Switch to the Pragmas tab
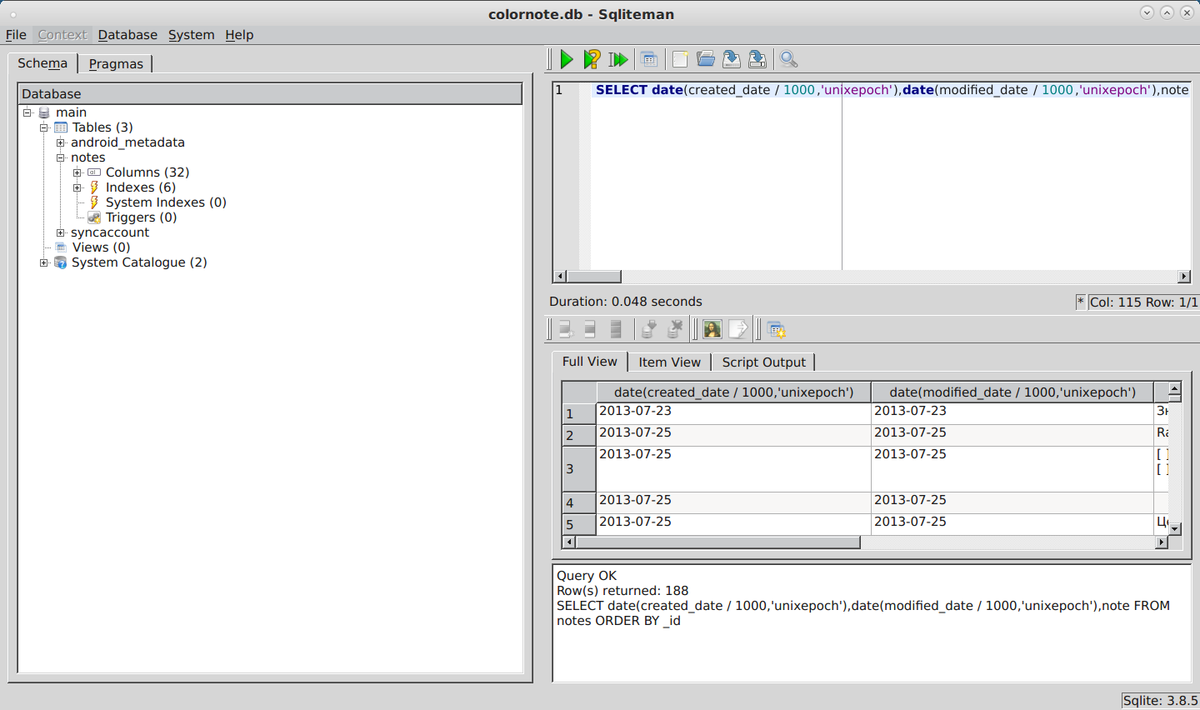 pyautogui.click(x=116, y=64)
